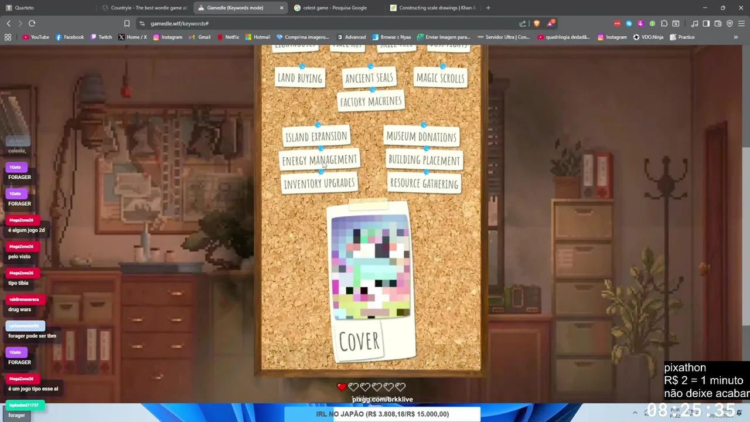Bookmark this page with the bookmark icon
This screenshot has width=750, height=422.
click(x=127, y=23)
